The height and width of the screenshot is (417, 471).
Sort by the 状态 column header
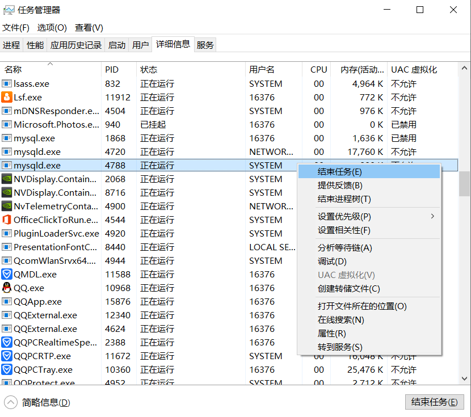tap(191, 70)
